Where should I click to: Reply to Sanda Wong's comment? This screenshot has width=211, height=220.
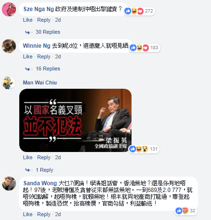pyautogui.click(x=44, y=214)
